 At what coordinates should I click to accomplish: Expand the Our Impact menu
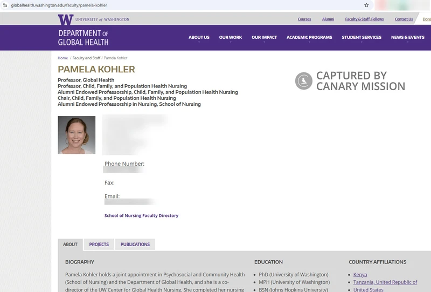click(264, 37)
